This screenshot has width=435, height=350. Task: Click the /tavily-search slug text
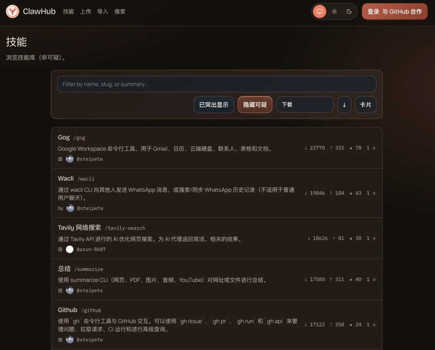tap(125, 228)
